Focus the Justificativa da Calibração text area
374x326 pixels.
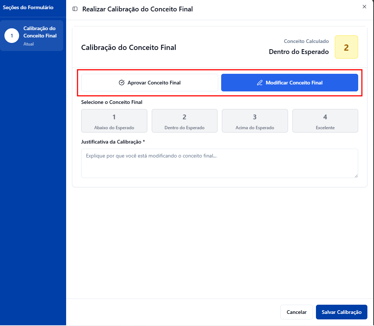[x=219, y=163]
